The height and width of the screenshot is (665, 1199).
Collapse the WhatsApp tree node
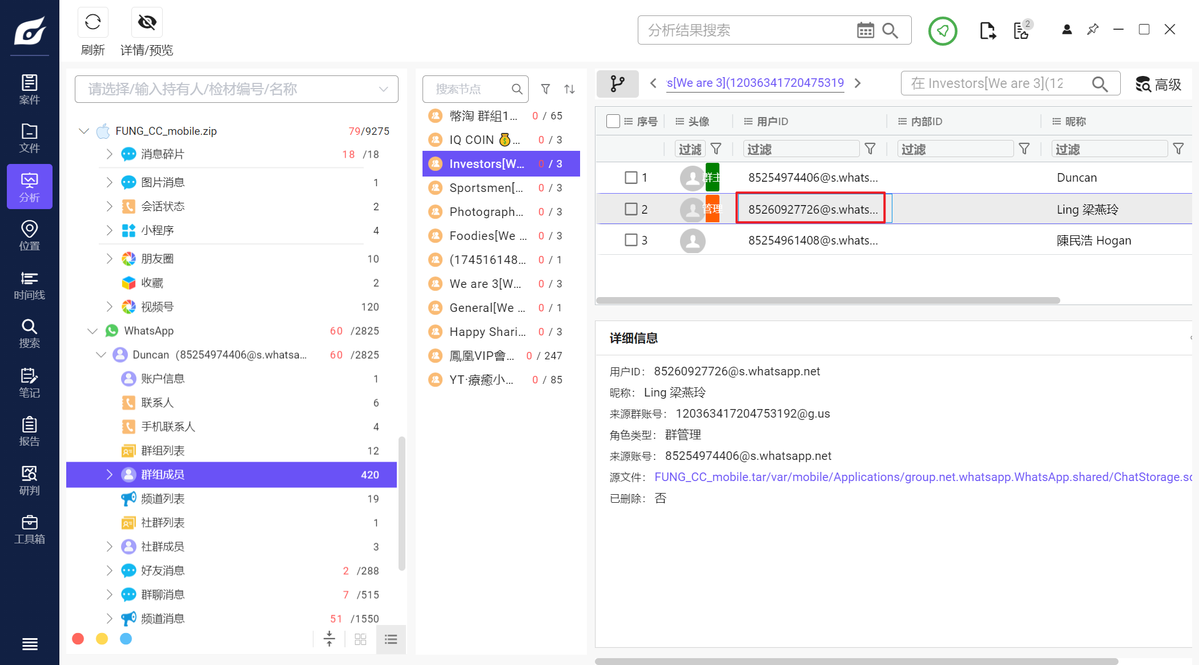click(x=92, y=331)
